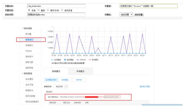Click the 保存变量 button
The height and width of the screenshot is (106, 184).
coord(139,15)
